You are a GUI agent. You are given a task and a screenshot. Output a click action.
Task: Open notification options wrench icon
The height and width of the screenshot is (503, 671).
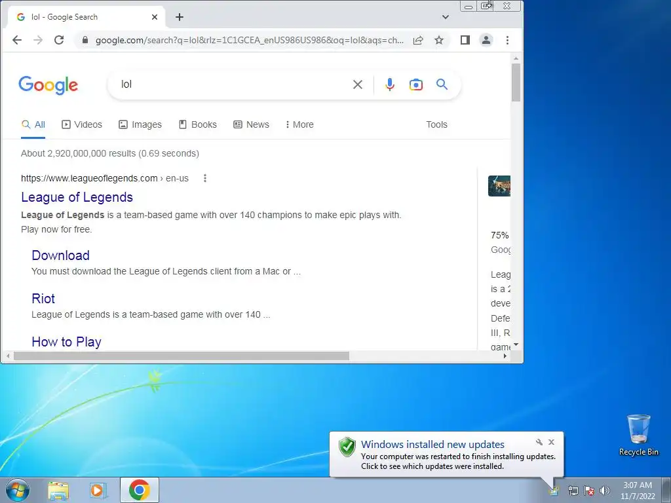point(539,442)
